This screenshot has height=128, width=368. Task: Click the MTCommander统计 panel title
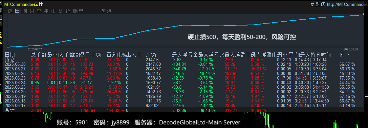[23, 4]
